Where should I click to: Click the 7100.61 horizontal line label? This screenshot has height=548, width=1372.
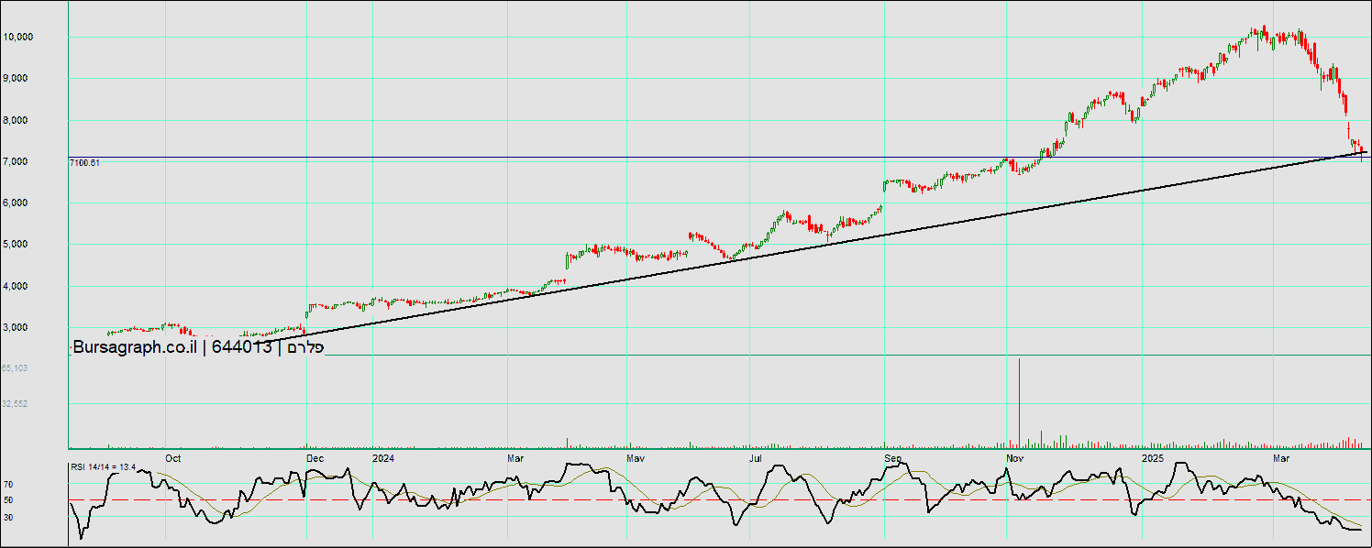pyautogui.click(x=84, y=163)
